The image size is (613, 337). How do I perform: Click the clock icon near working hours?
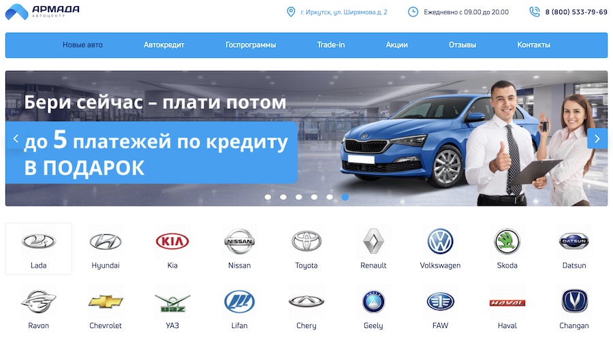pyautogui.click(x=413, y=12)
